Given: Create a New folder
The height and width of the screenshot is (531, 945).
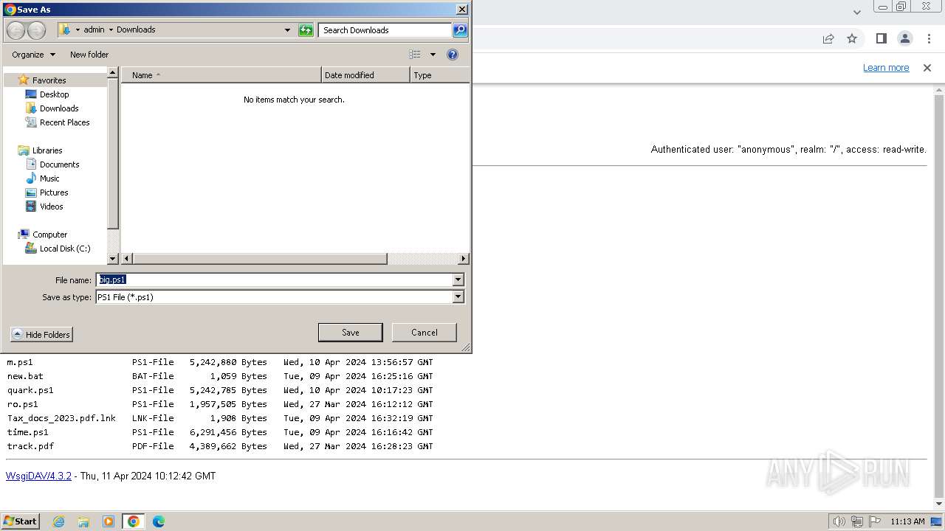Looking at the screenshot, I should [x=89, y=55].
